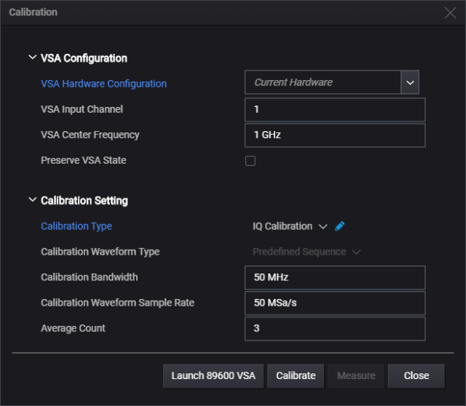Open the Current Hardware dropdown arrow

[x=410, y=82]
